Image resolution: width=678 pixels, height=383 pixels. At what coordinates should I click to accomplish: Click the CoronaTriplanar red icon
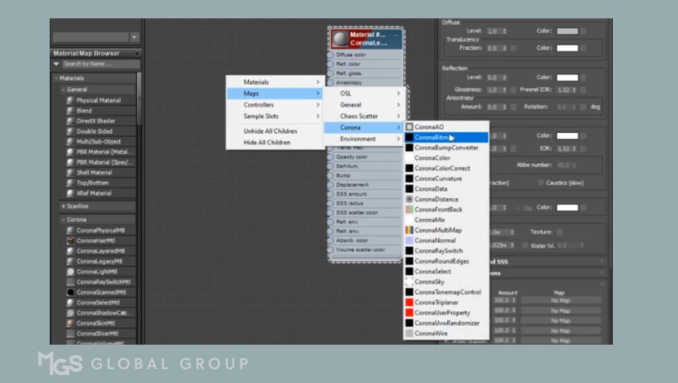[409, 302]
